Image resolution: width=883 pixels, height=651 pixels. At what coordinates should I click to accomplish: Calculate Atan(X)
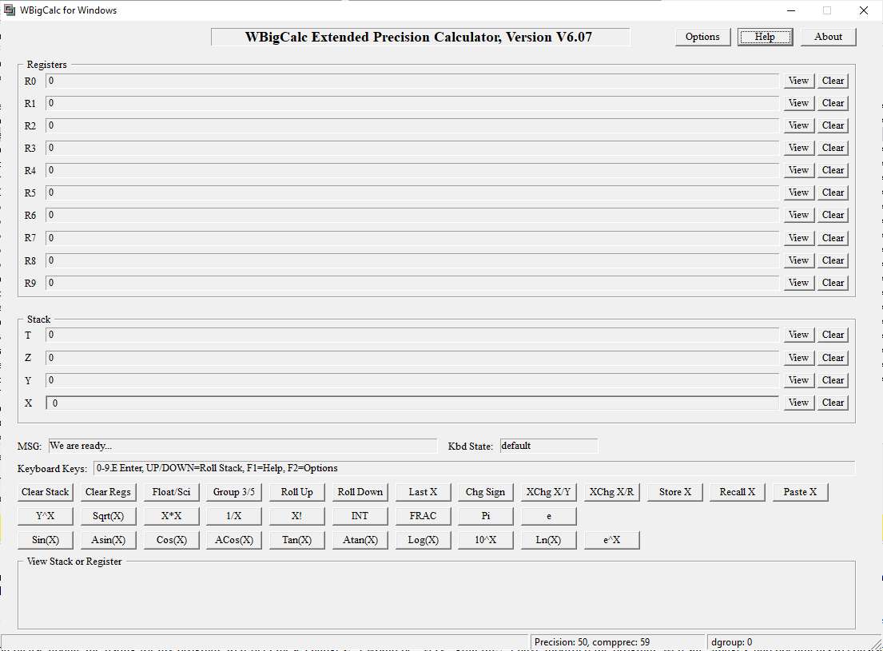pos(360,540)
